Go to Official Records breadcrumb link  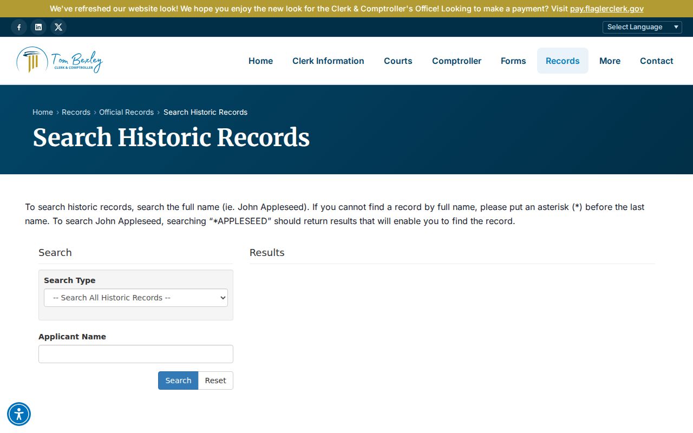coord(126,112)
